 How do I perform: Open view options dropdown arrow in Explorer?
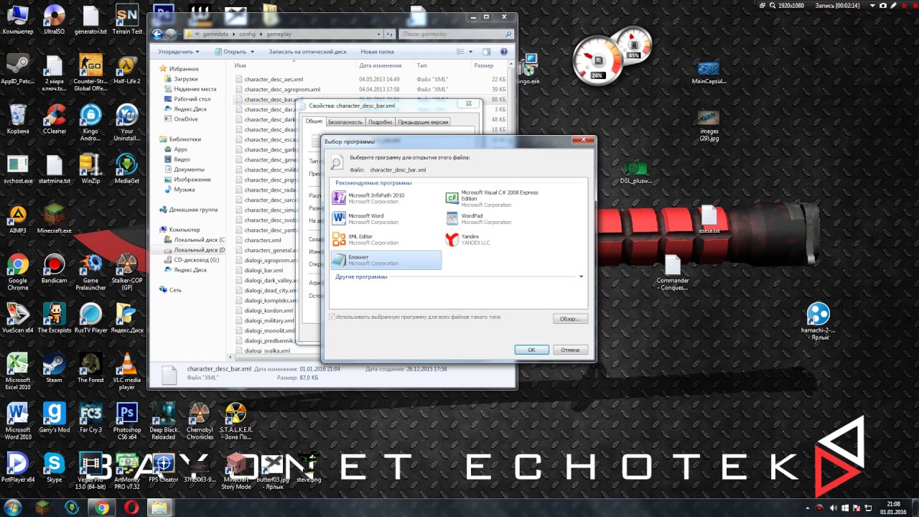coord(470,52)
